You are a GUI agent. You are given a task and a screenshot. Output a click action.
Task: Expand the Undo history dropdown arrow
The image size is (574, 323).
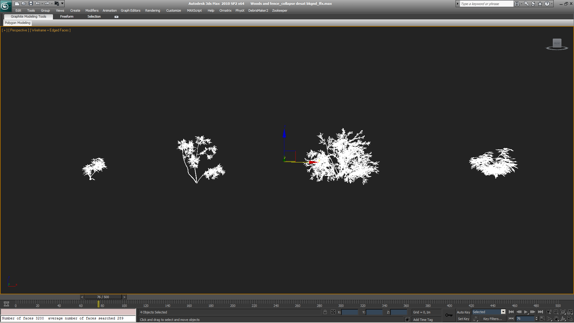click(42, 4)
